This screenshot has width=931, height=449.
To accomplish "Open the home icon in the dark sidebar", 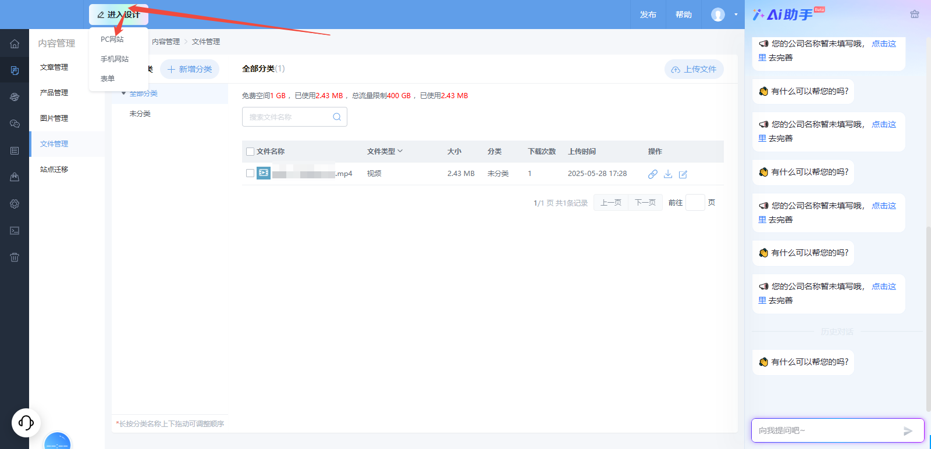I will 15,44.
